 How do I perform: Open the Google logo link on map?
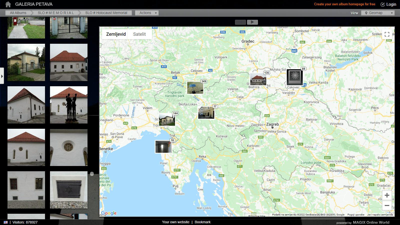(109, 213)
